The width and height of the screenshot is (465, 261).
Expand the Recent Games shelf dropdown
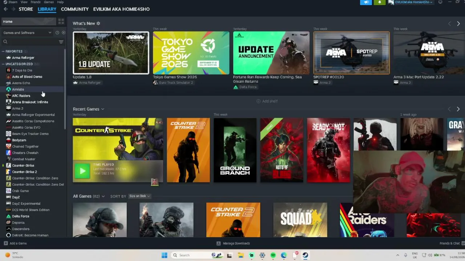tap(102, 109)
